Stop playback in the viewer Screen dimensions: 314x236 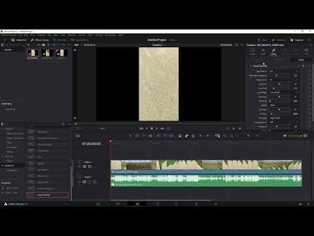tap(152, 128)
